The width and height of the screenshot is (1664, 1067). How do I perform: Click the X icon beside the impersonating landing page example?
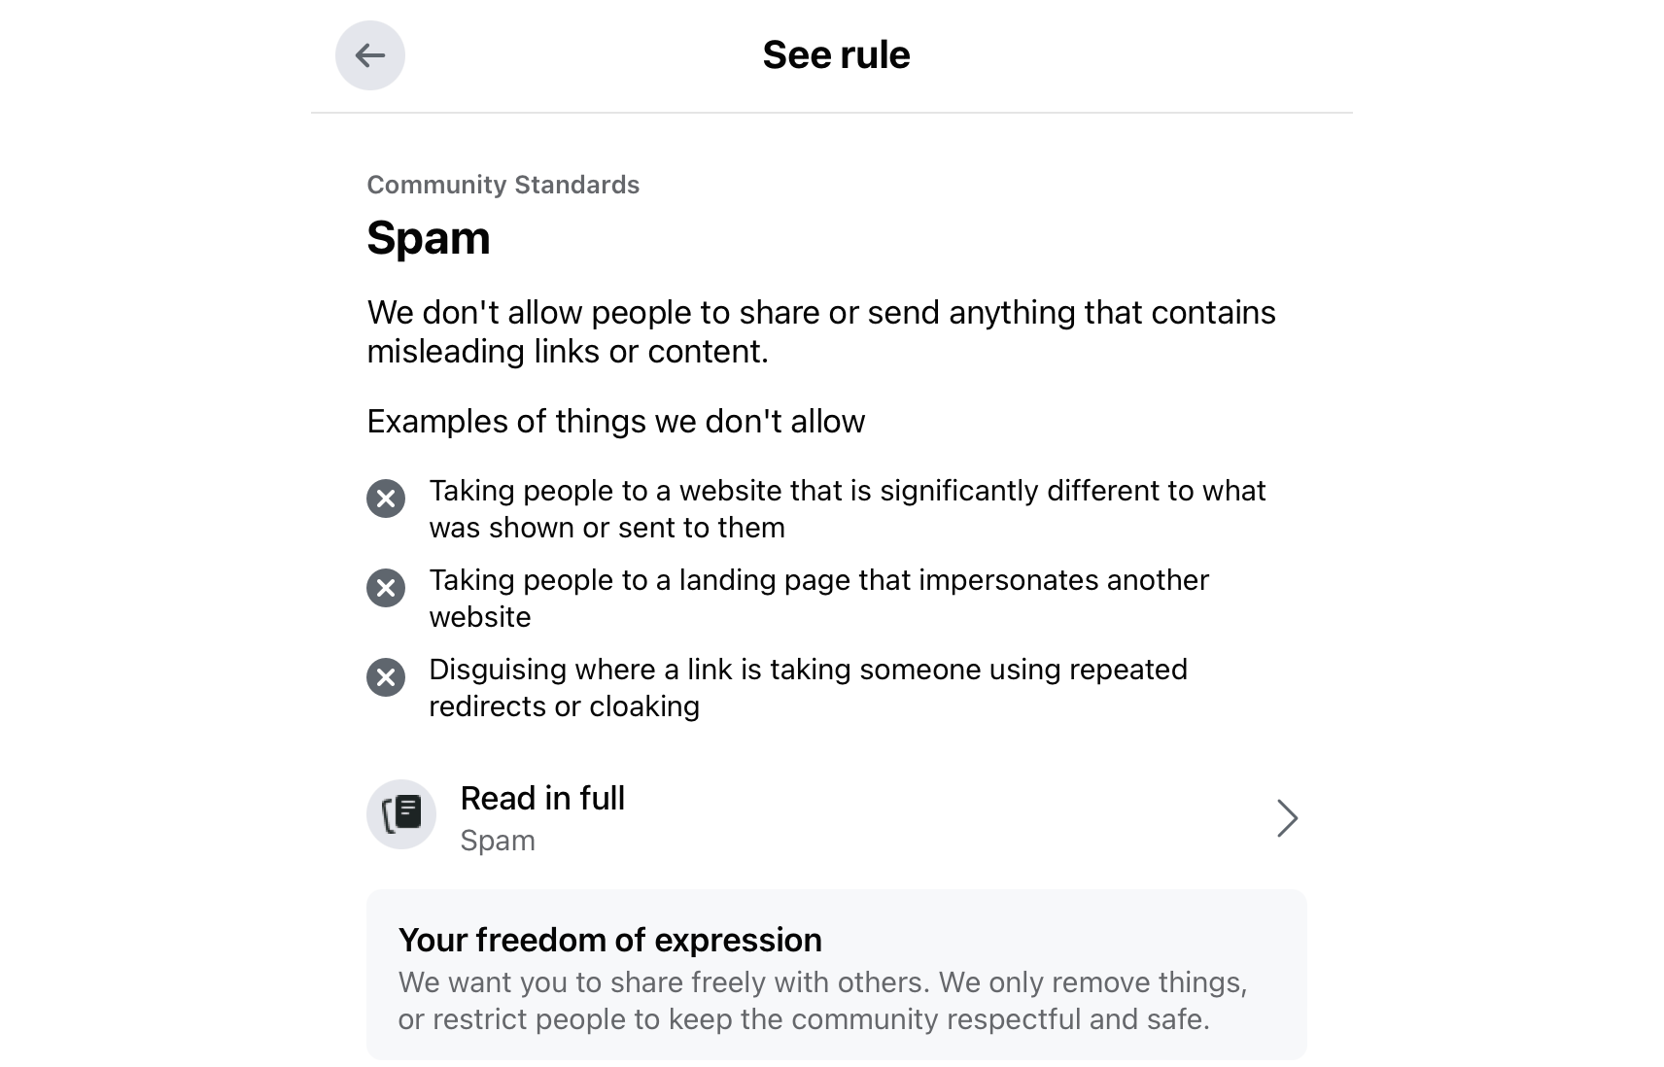(386, 588)
